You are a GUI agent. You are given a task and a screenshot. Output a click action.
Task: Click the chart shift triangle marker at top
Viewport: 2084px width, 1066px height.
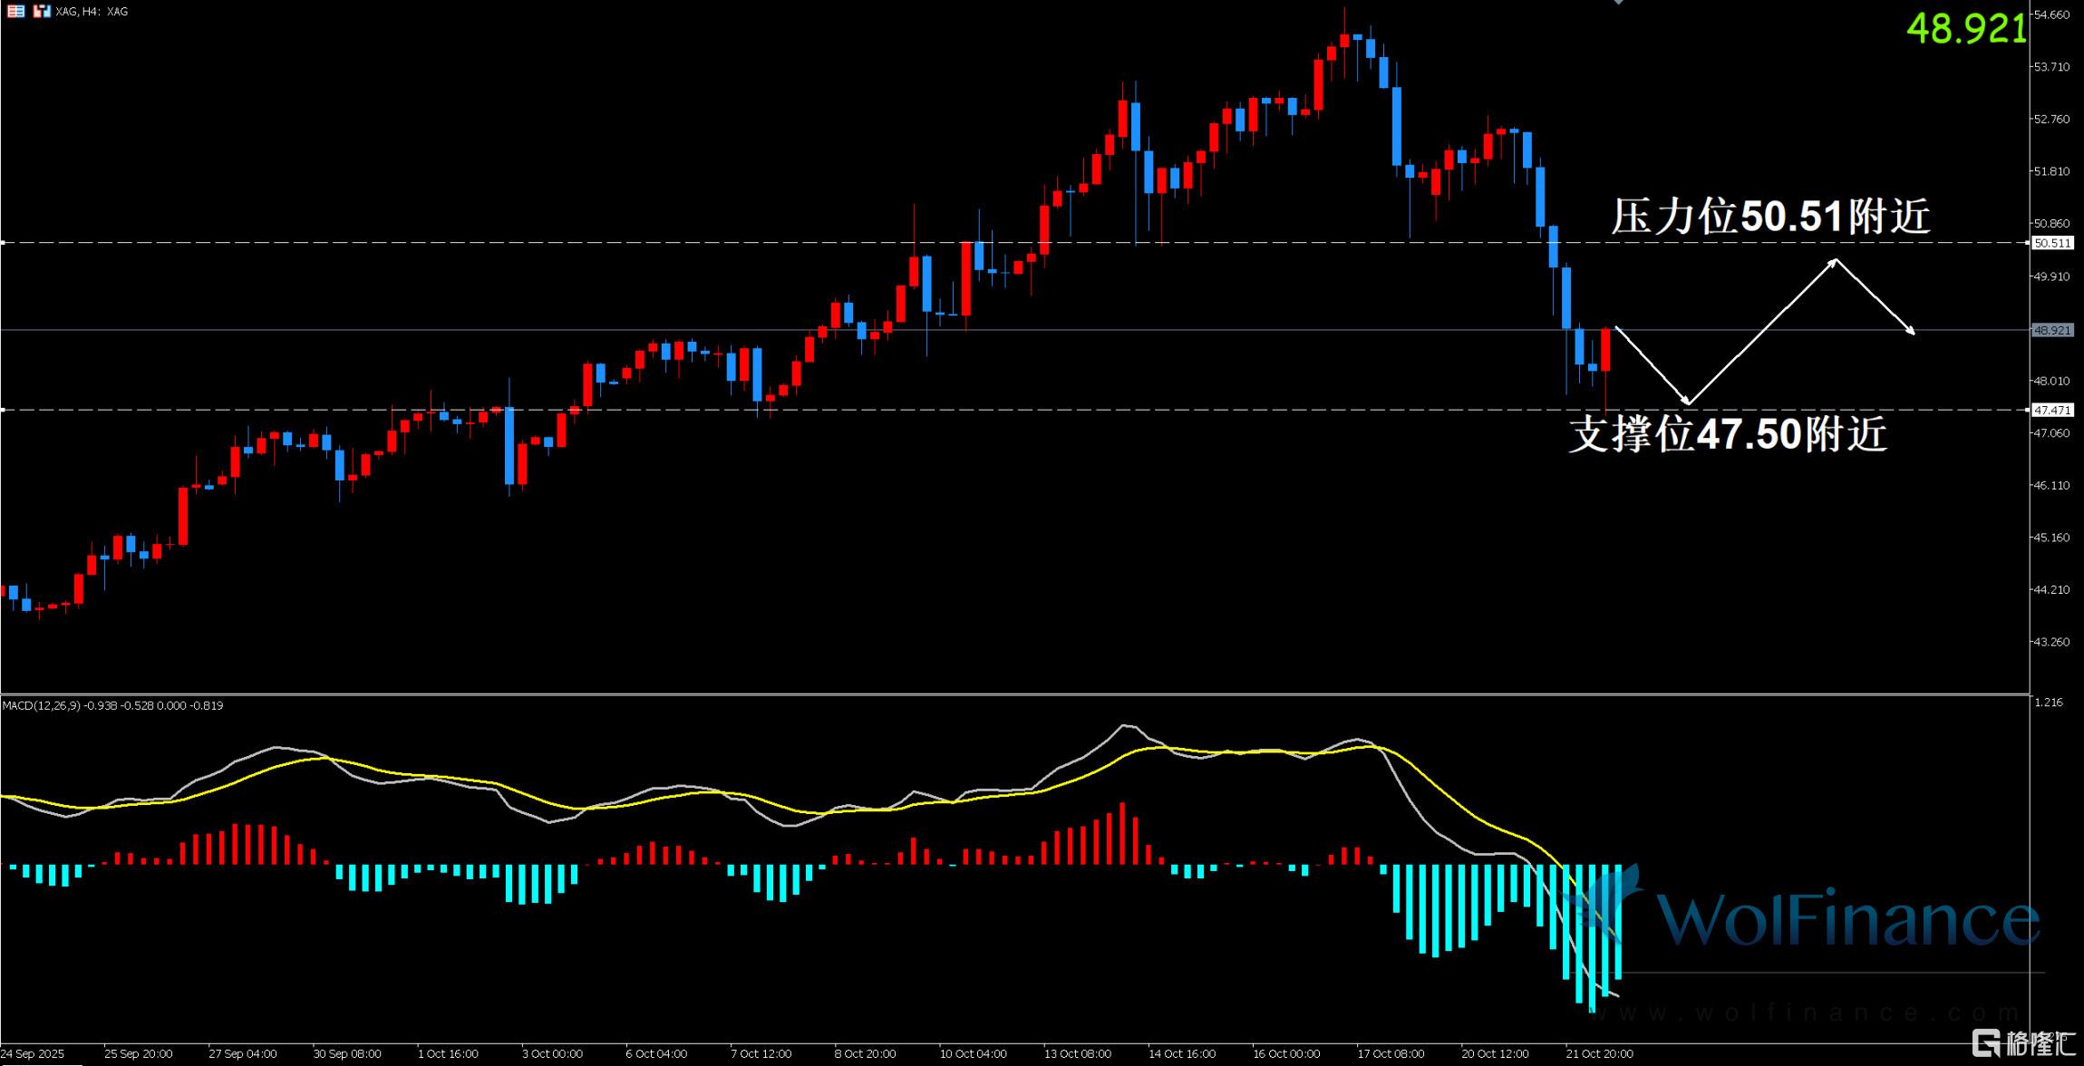click(1619, 3)
